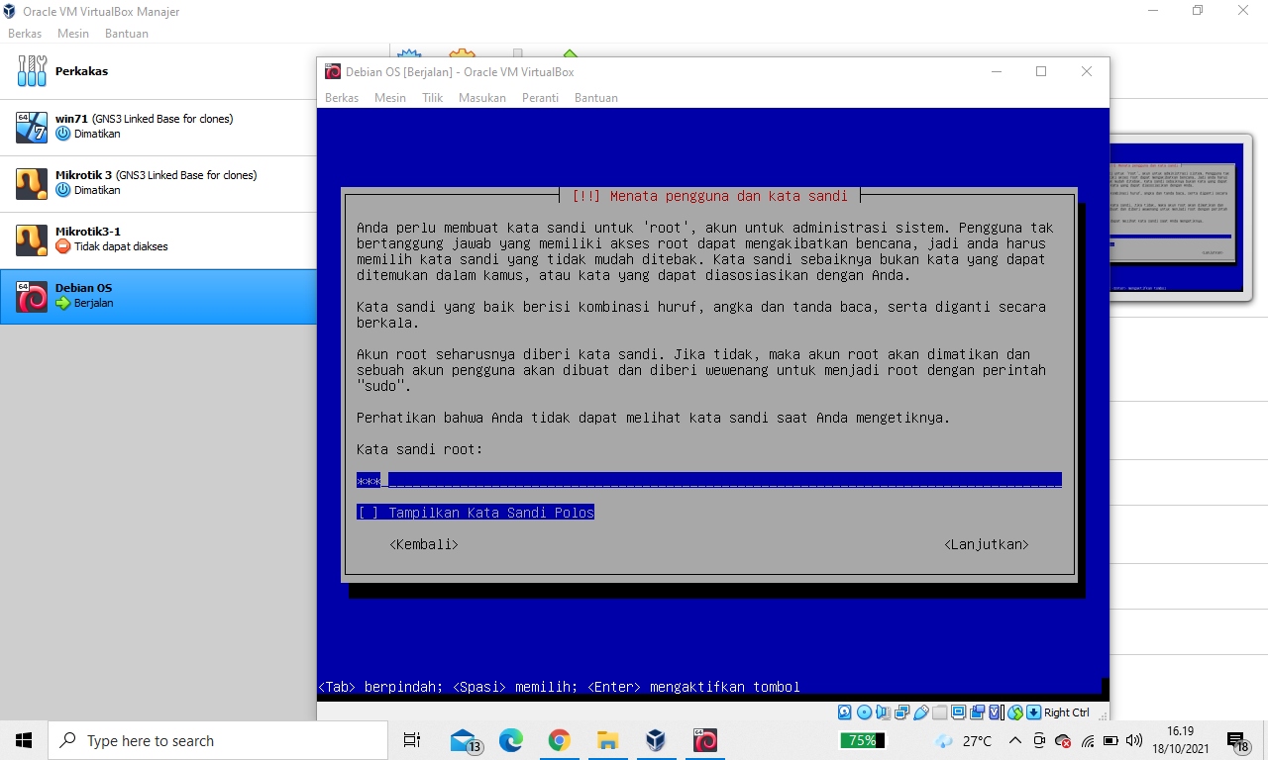Click the 'Kata sandi root:' label

tap(420, 449)
